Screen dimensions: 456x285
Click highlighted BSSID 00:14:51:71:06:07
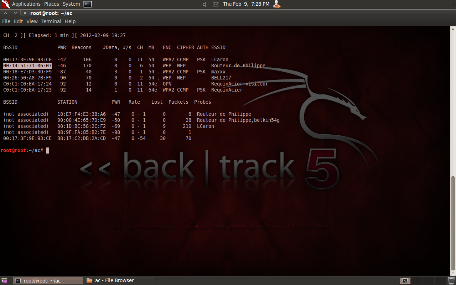[x=27, y=66]
